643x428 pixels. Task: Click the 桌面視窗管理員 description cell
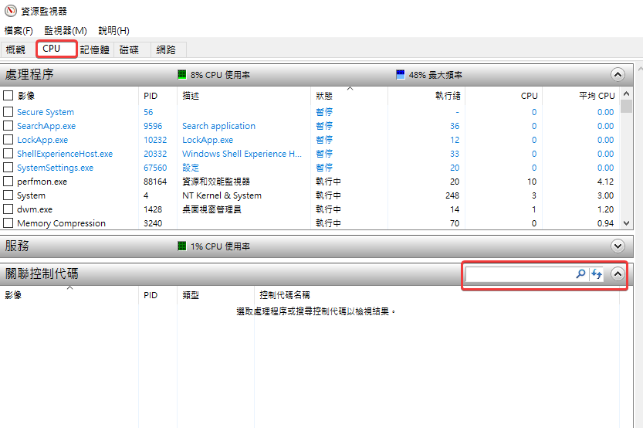point(212,209)
